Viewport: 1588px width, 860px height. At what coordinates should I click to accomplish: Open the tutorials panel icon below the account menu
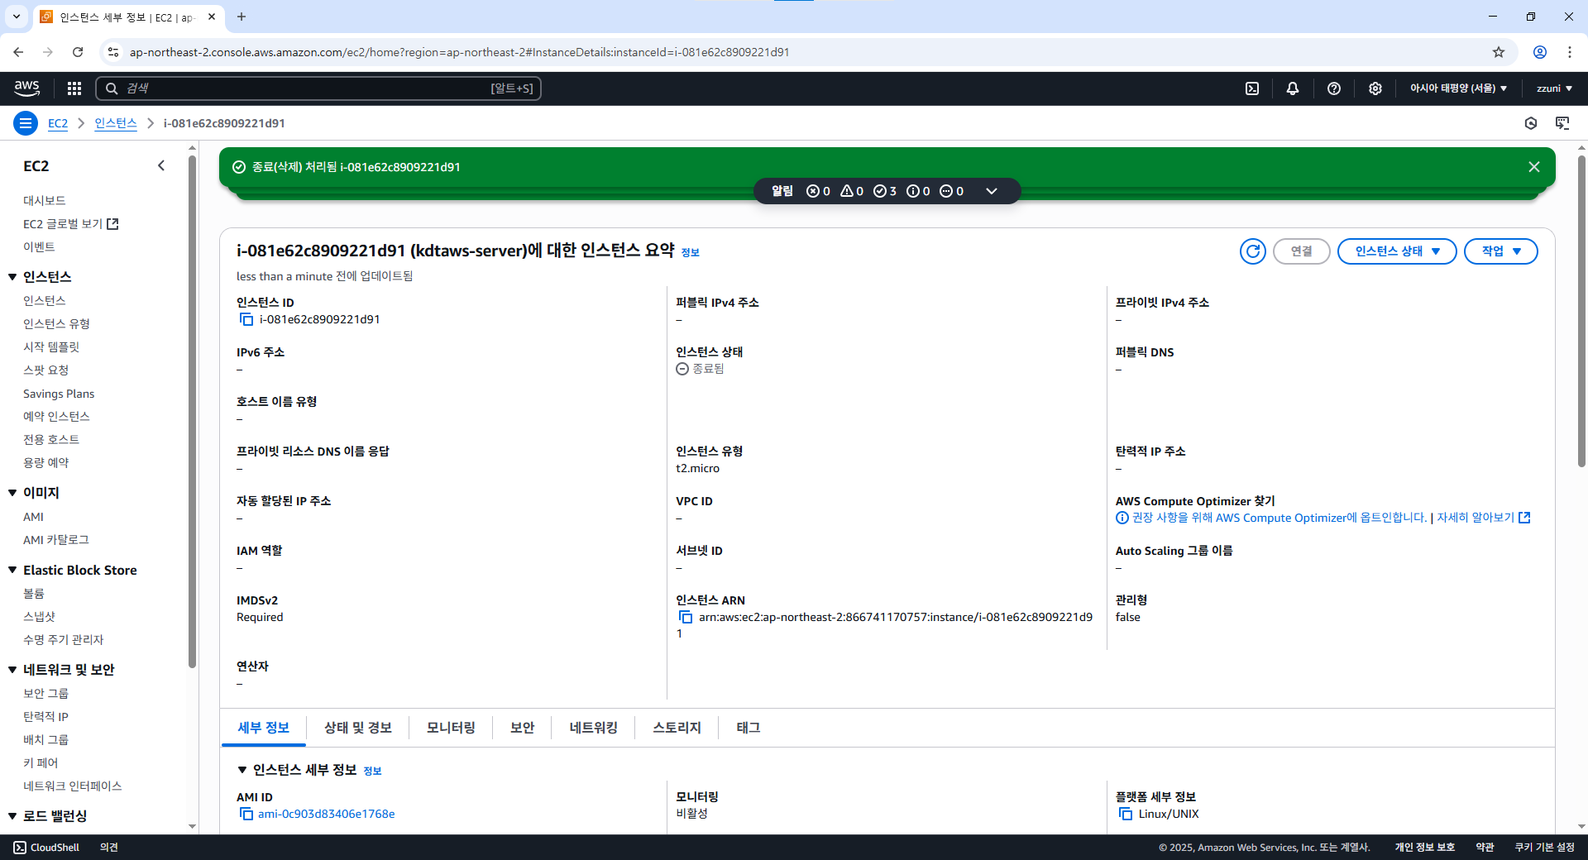[1562, 123]
